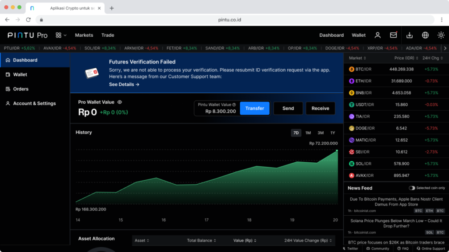Sort market list by Market column
Image resolution: width=449 pixels, height=252 pixels.
click(x=357, y=58)
